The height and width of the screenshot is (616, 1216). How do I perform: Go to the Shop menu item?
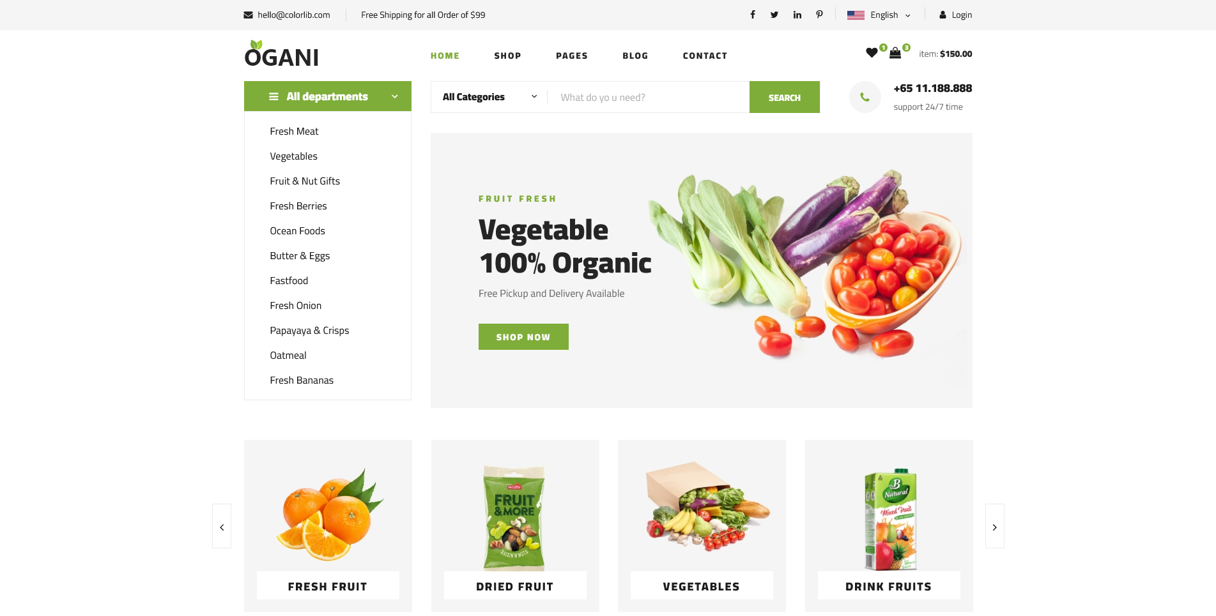tap(507, 56)
